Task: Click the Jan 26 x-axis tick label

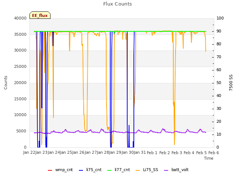Action: pyautogui.click(x=79, y=152)
